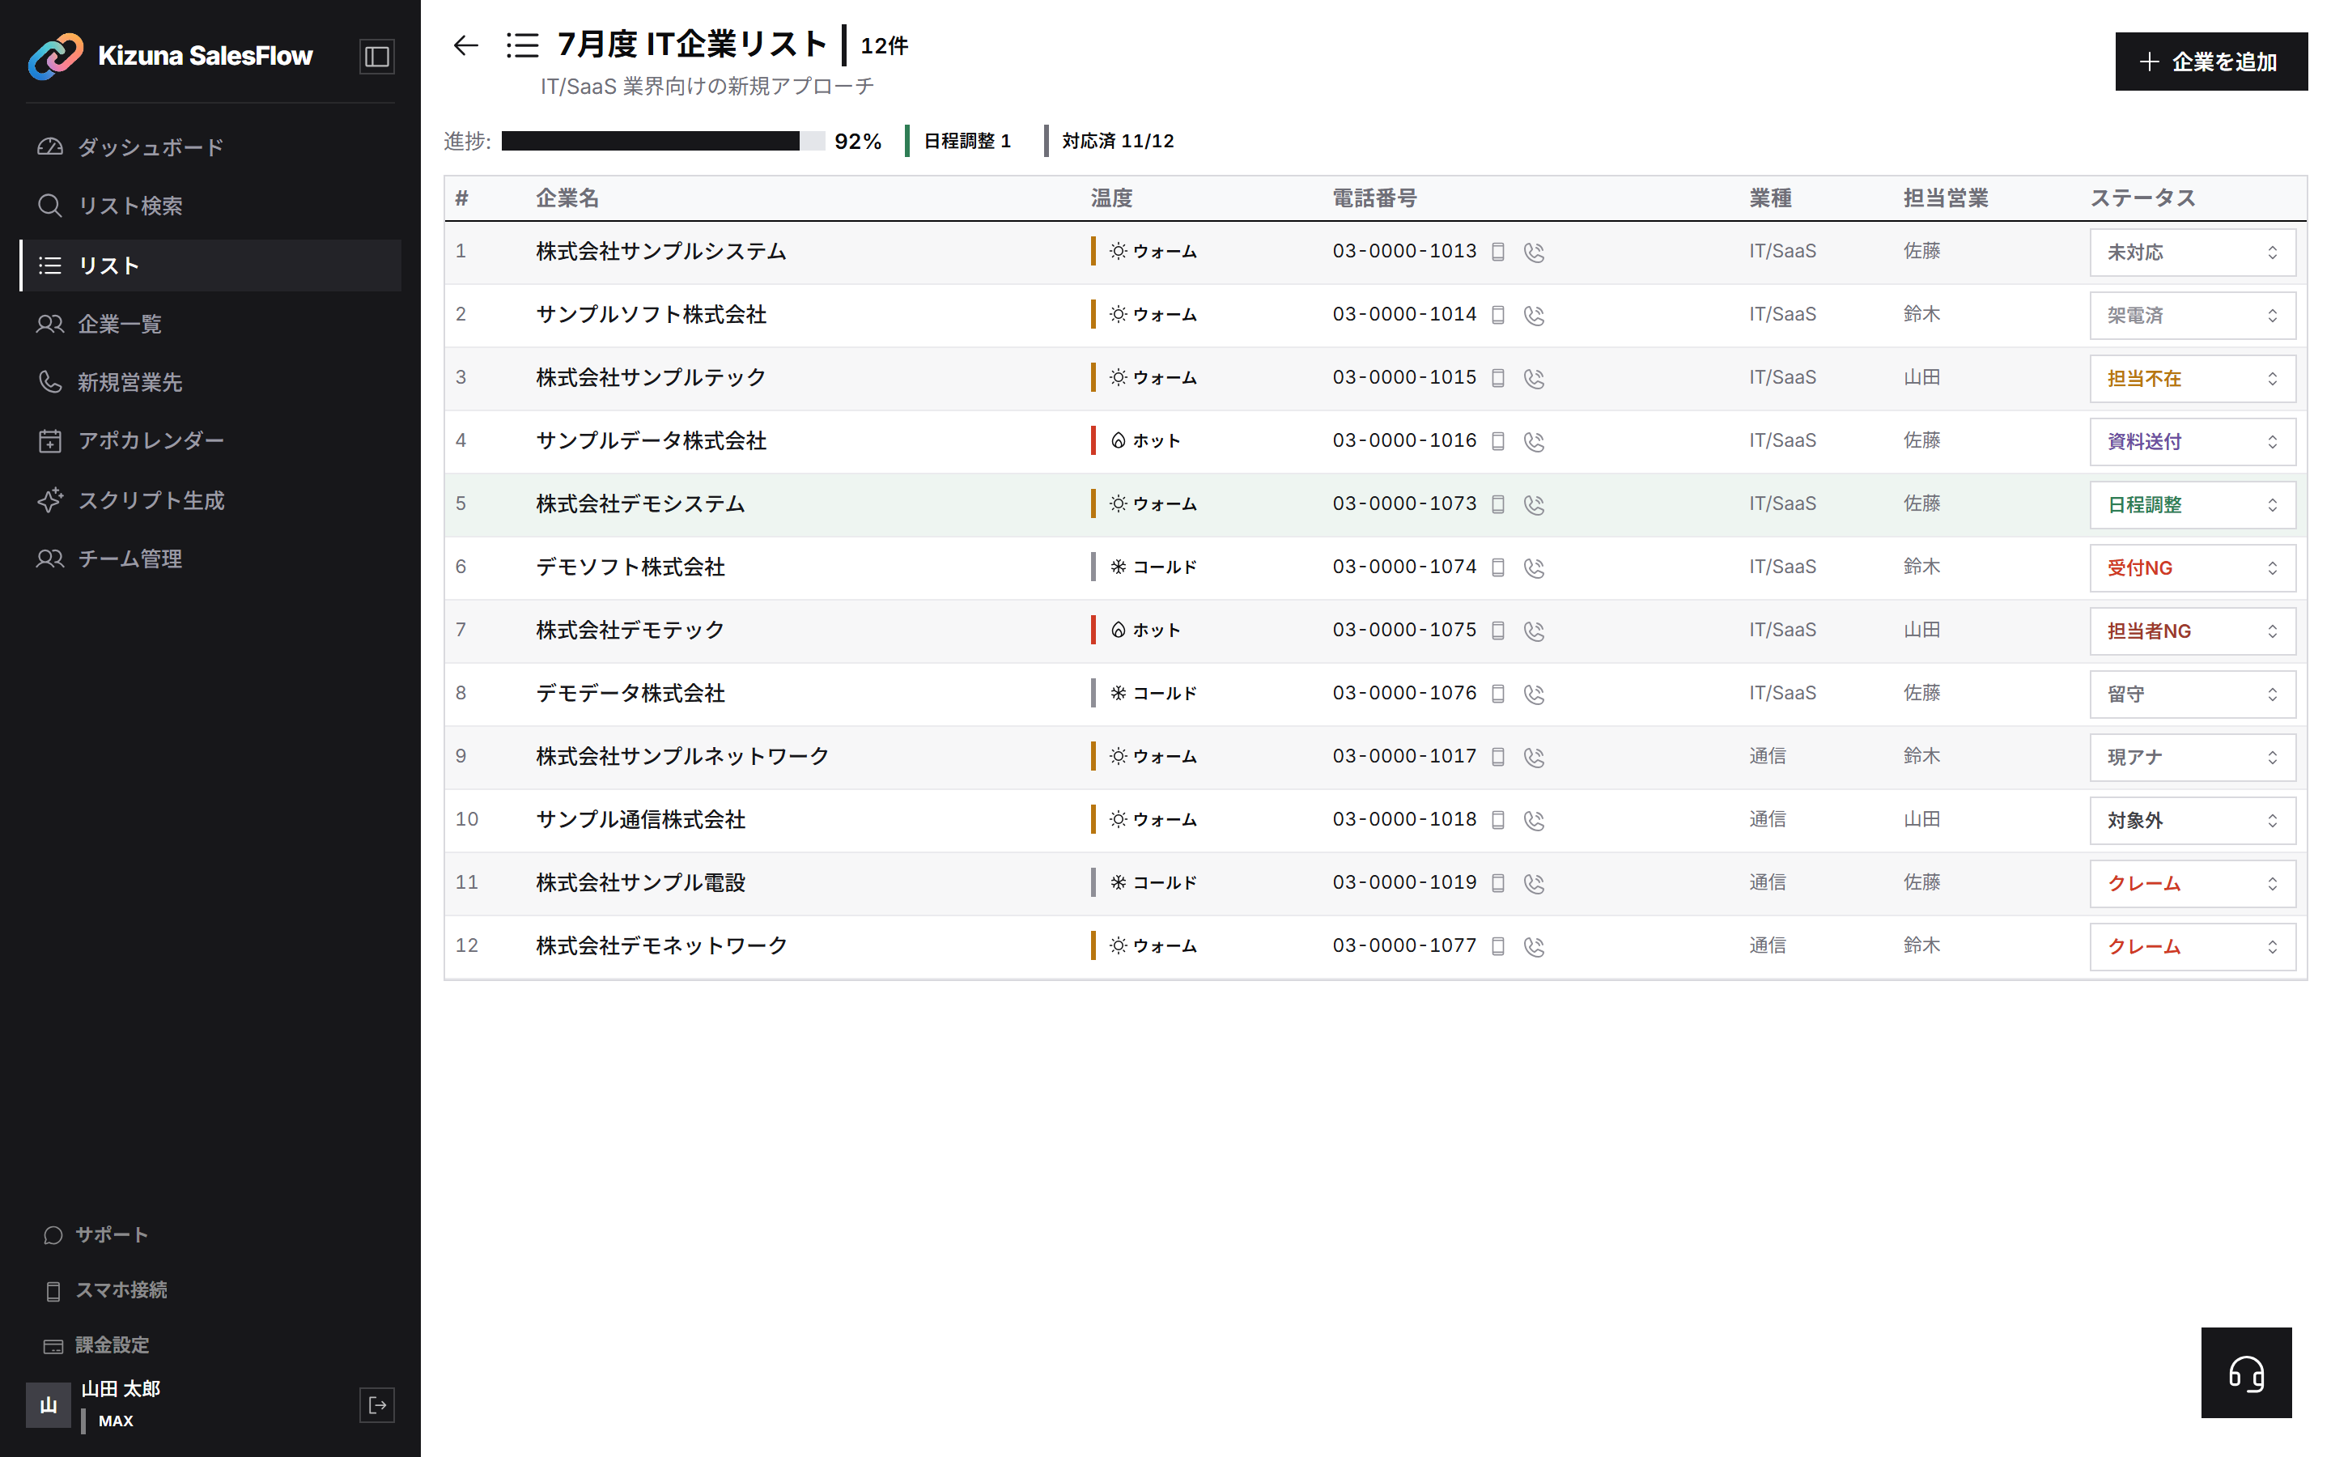Open スクリプト生成 in the sidebar
Viewport: 2331px width, 1457px height.
point(211,500)
